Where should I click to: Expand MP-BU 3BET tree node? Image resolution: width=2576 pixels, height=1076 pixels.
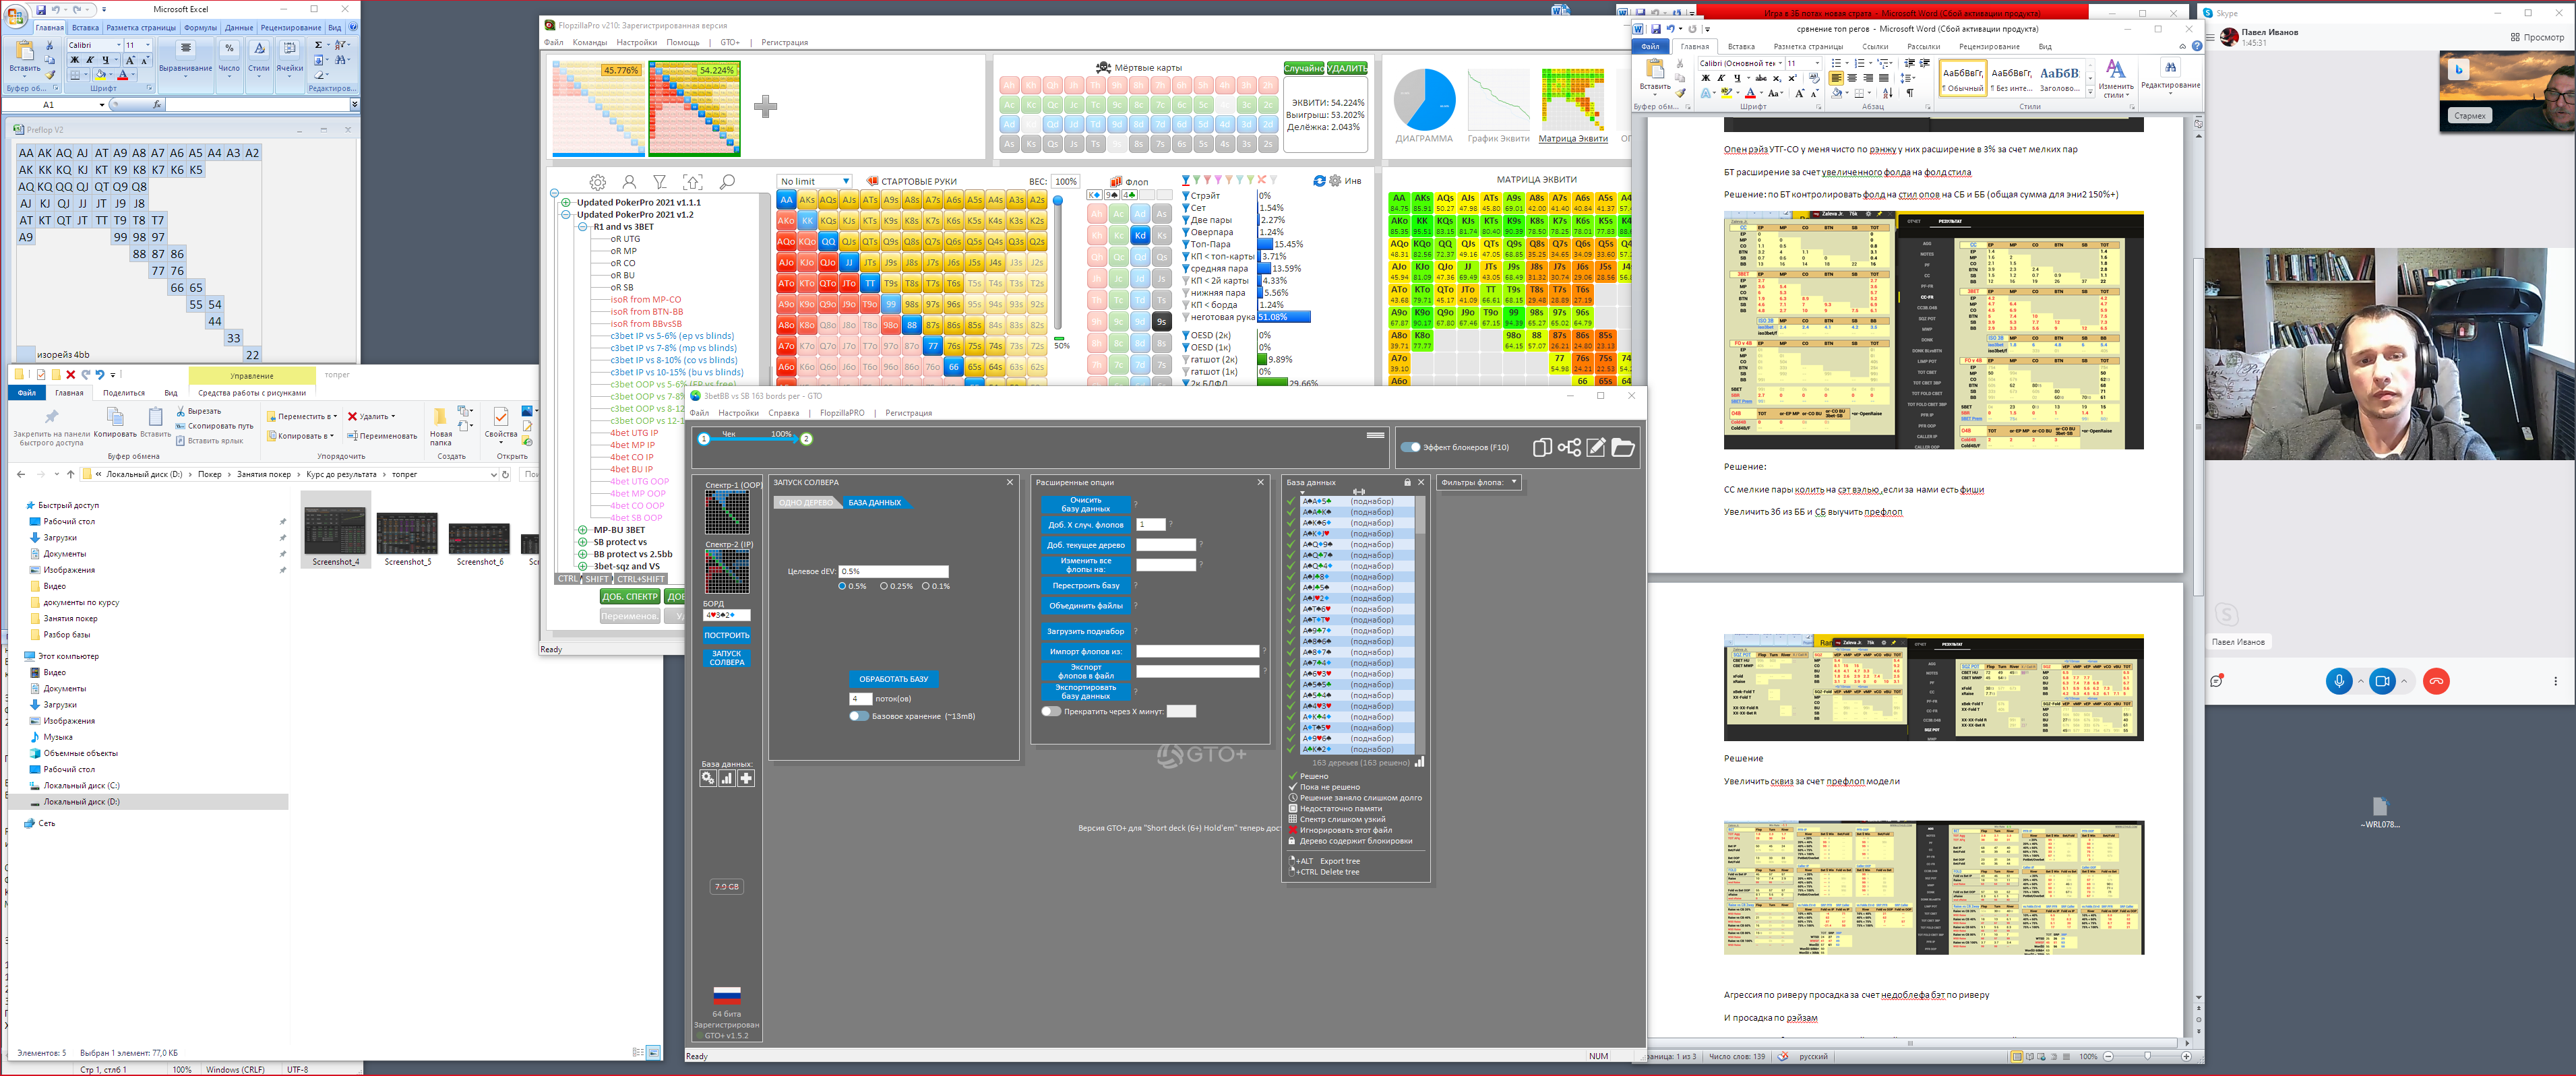[582, 530]
